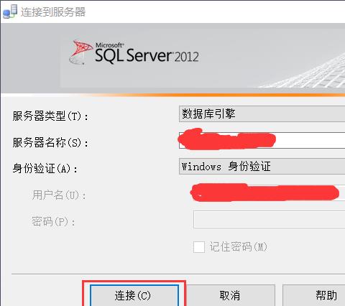Click the SQL Server 2012 banner text
This screenshot has width=345, height=306.
pyautogui.click(x=147, y=53)
